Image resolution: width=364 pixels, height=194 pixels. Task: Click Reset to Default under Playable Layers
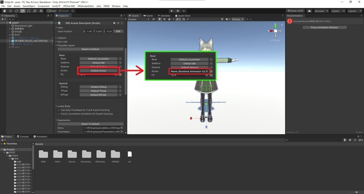pos(90,49)
